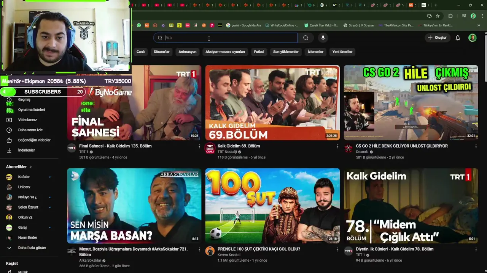This screenshot has height=273, width=487.
Task: Expand the Abonelikler section chevron
Action: (31, 167)
